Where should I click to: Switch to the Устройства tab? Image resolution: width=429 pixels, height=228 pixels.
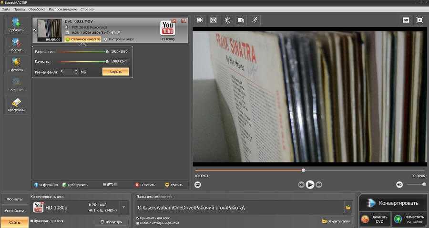coord(14,210)
